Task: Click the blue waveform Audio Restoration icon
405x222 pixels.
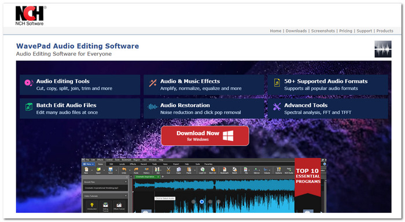Action: [x=153, y=107]
